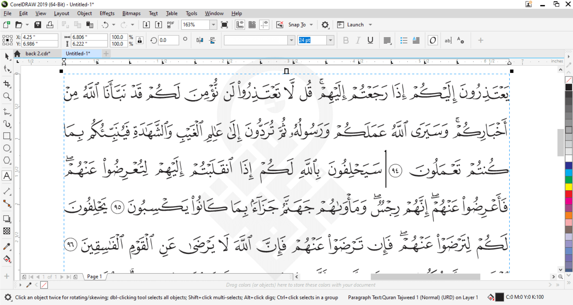Open the File menu
The width and height of the screenshot is (573, 305).
tap(8, 13)
